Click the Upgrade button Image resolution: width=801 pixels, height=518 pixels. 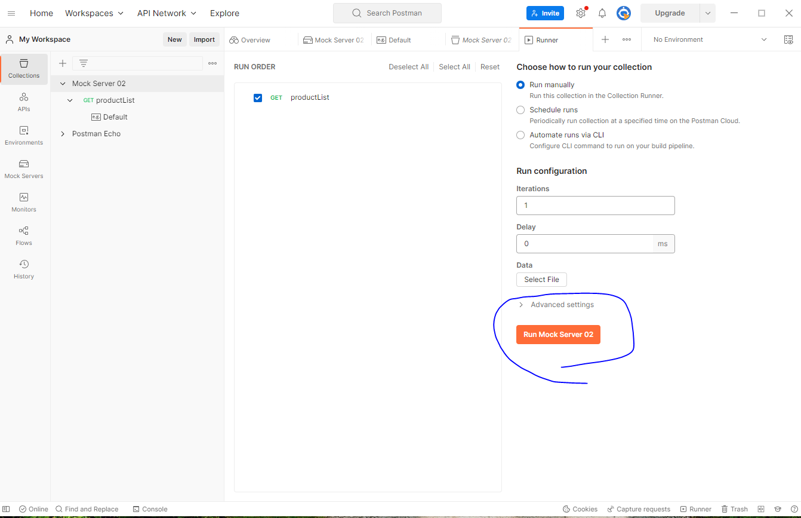point(670,13)
